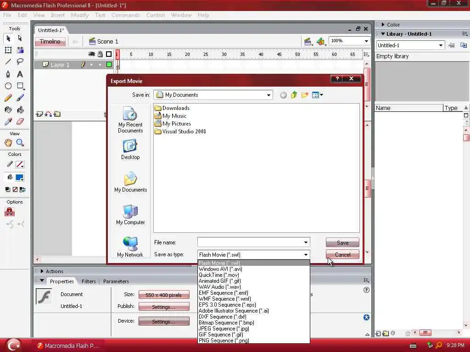Click the Edit Scene clapperboard icon
Viewport: 470px width, 352px height.
pos(308,42)
